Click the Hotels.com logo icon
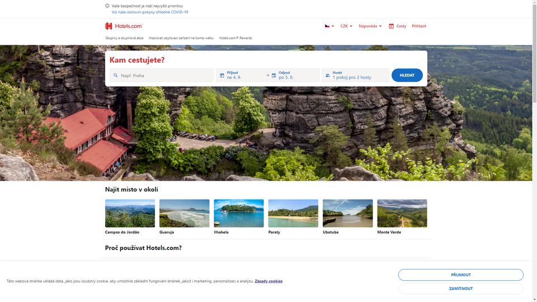This screenshot has width=537, height=302. point(109,26)
